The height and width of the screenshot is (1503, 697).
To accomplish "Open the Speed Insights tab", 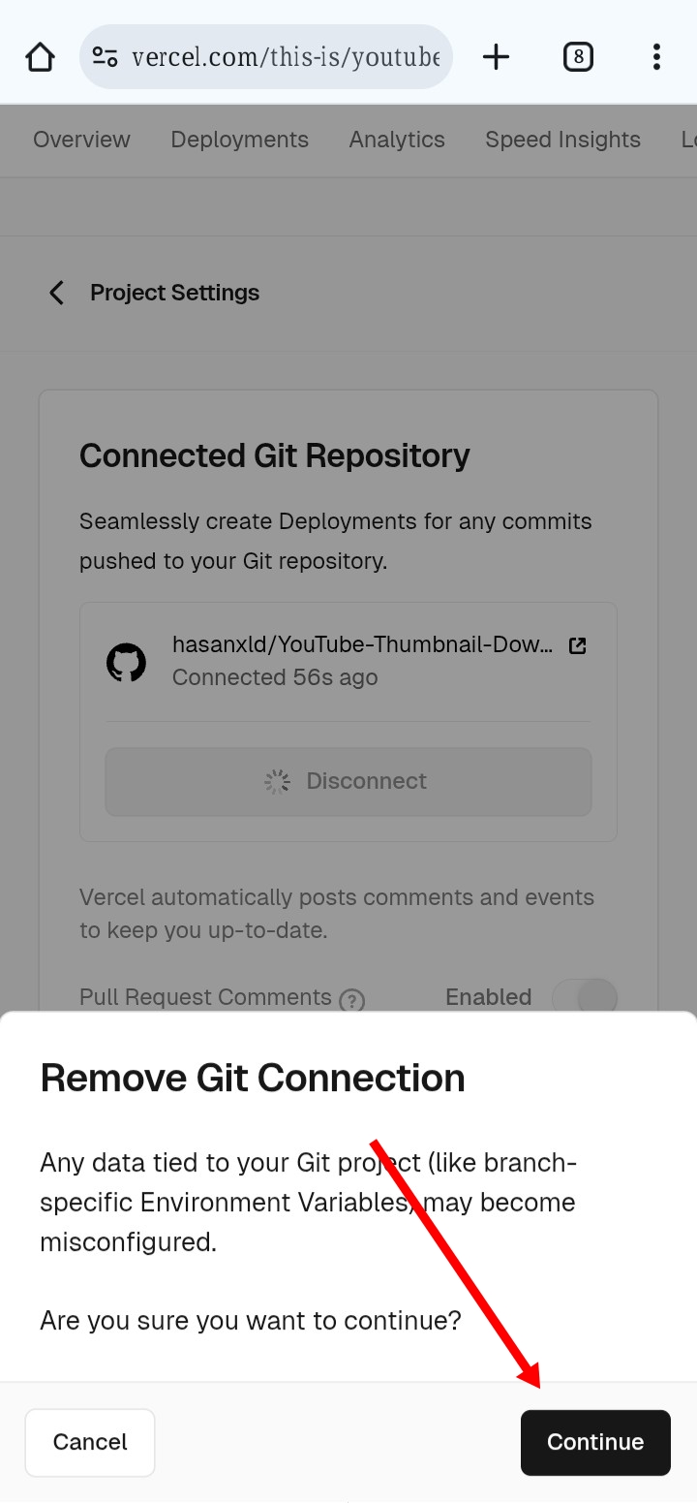I will (x=562, y=140).
